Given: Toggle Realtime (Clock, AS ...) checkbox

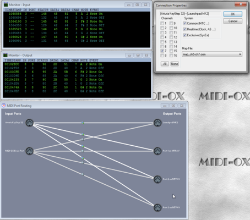Looking at the screenshot, I should 184,29.
